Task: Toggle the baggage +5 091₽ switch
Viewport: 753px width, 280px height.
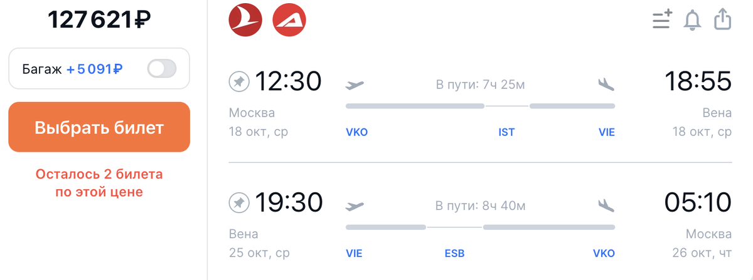Action: point(162,69)
